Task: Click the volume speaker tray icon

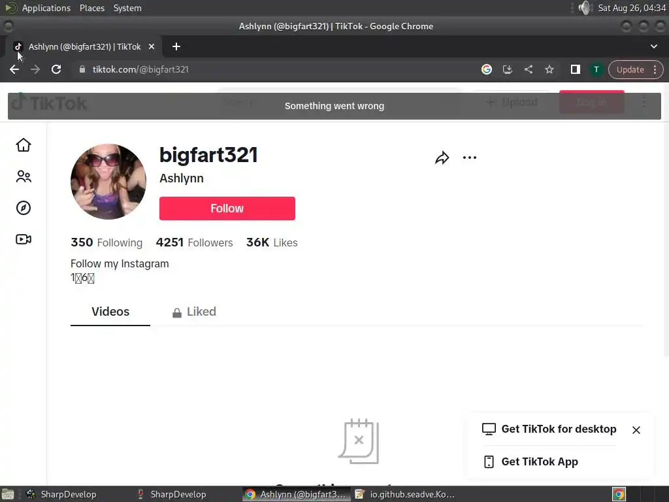Action: tap(585, 8)
